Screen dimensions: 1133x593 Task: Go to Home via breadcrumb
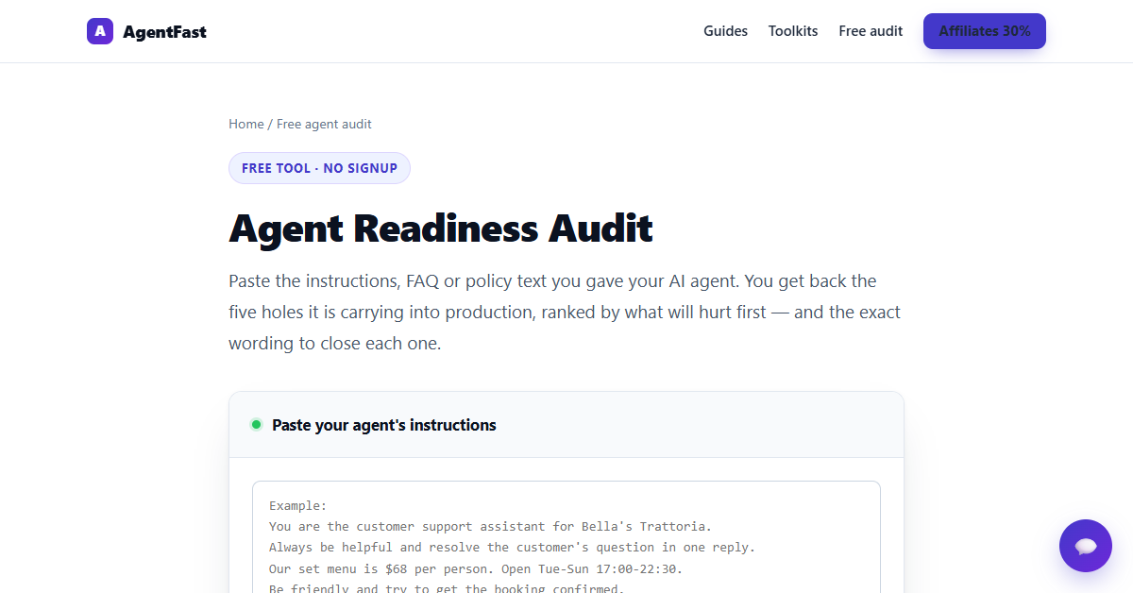click(246, 124)
